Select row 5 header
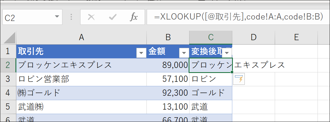This screenshot has height=122, width=330. (8, 107)
